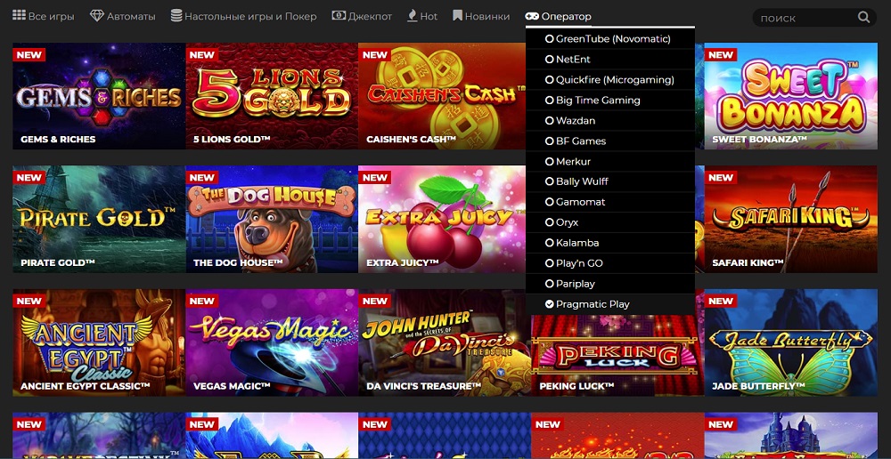The image size is (891, 459).
Task: Select NetEnt operator radio
Action: (x=550, y=60)
